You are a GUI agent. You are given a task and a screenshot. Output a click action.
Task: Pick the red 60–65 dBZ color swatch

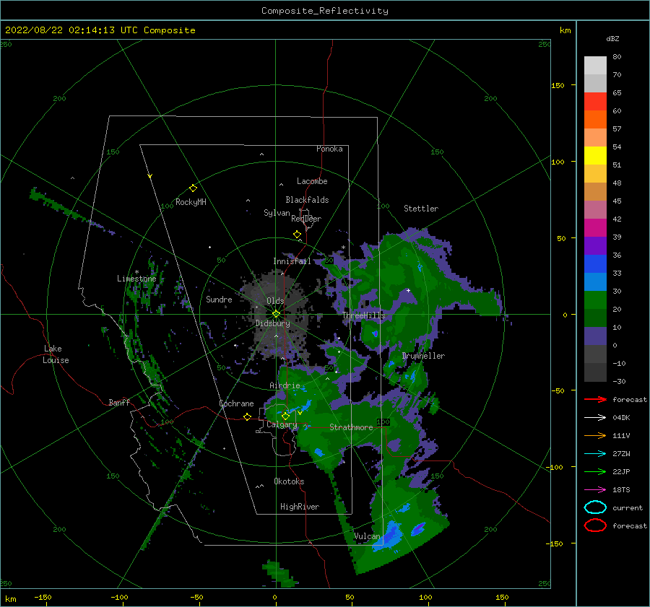(595, 102)
